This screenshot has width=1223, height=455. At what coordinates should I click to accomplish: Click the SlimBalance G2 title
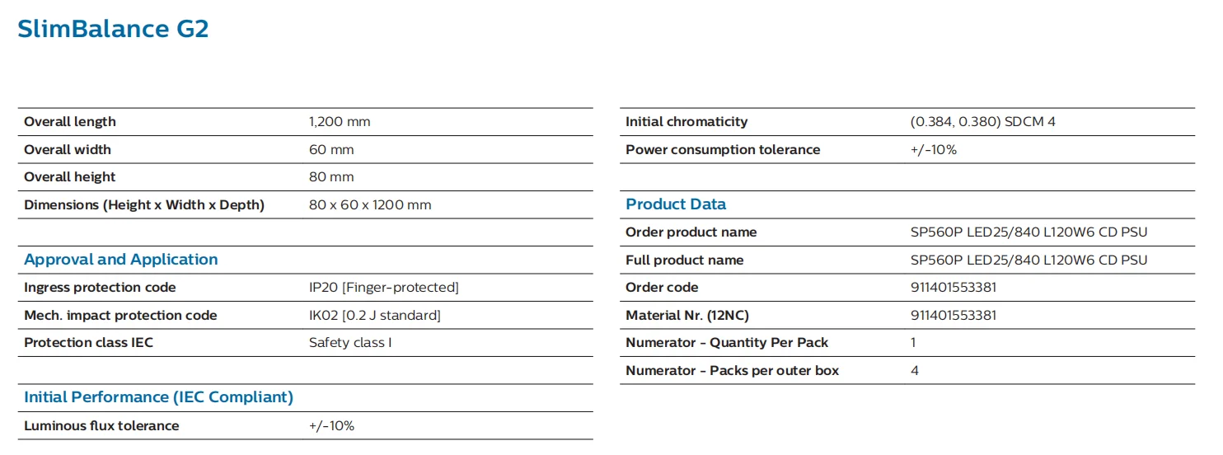point(113,29)
